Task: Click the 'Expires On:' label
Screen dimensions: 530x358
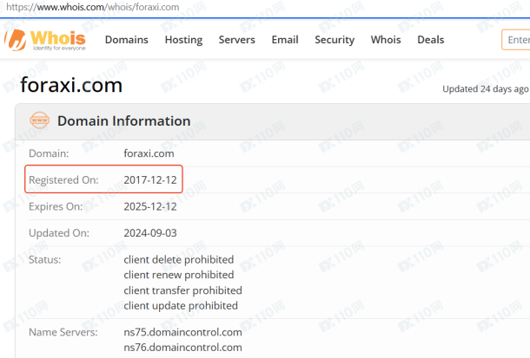Action: point(56,206)
